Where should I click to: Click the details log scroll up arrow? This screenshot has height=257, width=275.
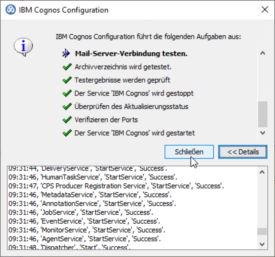[x=262, y=172]
